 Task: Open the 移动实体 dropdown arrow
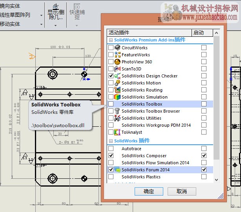(x=41, y=24)
